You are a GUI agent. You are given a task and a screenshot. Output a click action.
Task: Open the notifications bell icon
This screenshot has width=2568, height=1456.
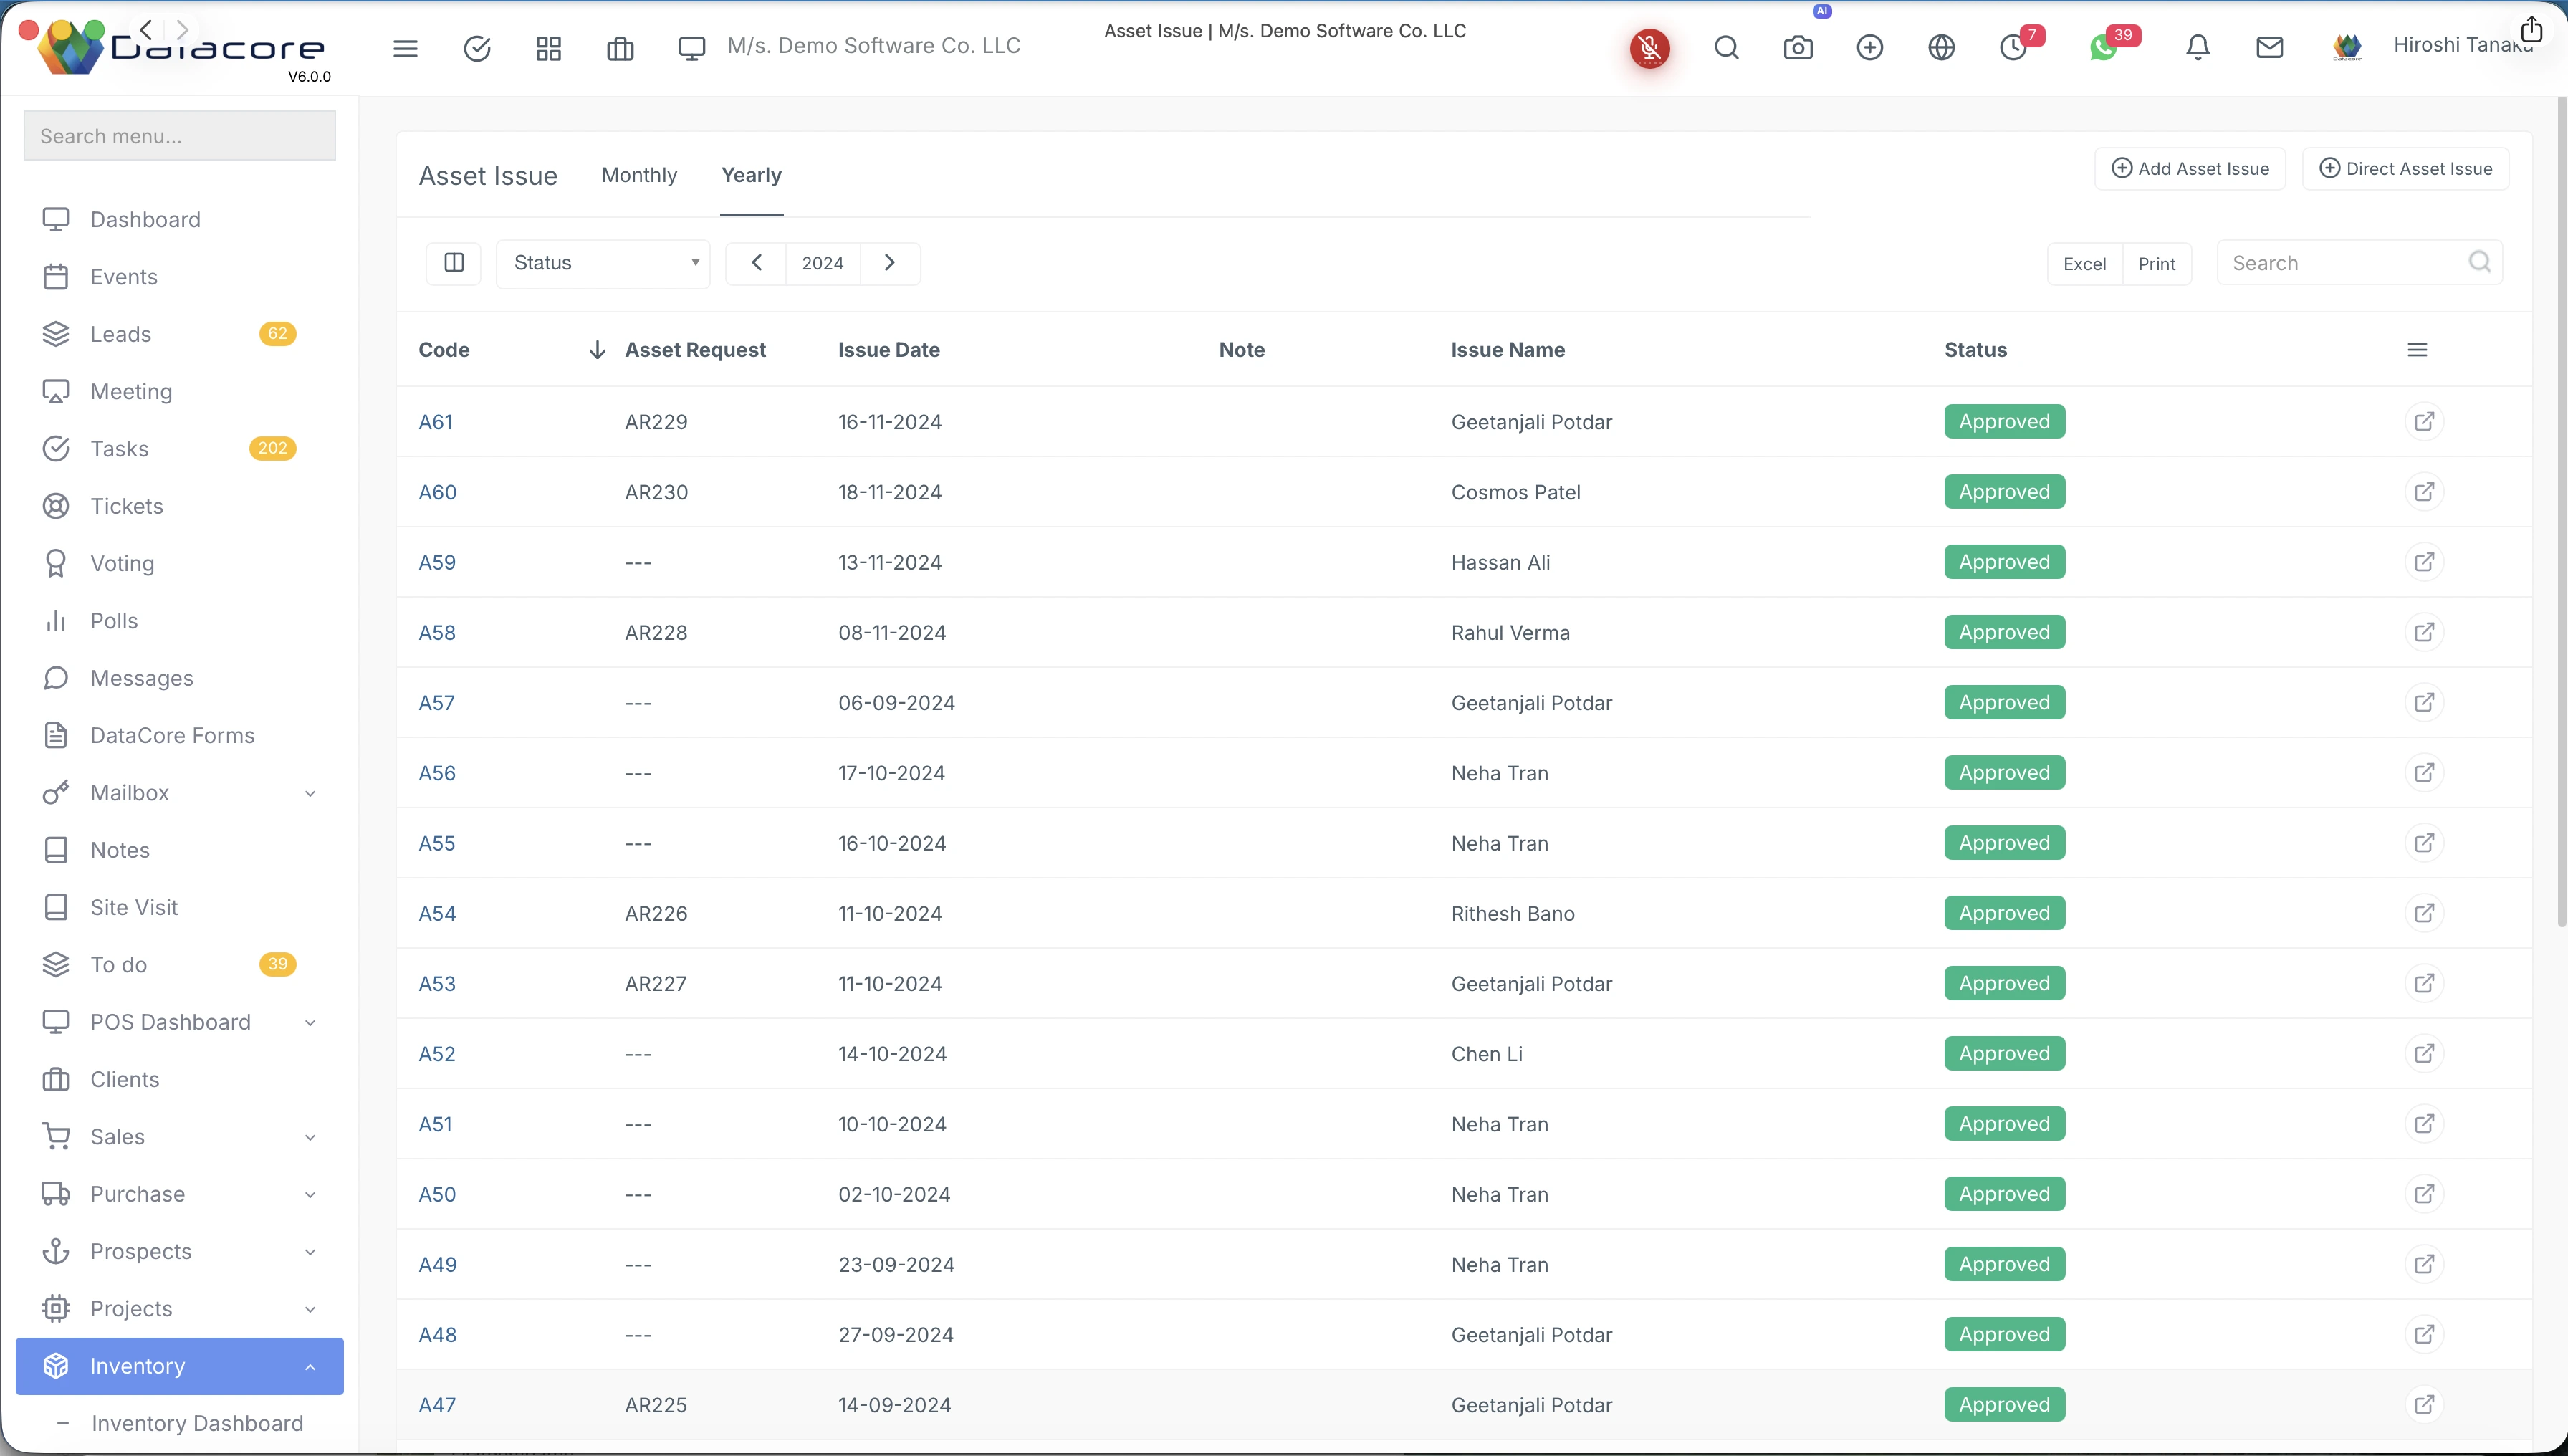click(x=2198, y=47)
